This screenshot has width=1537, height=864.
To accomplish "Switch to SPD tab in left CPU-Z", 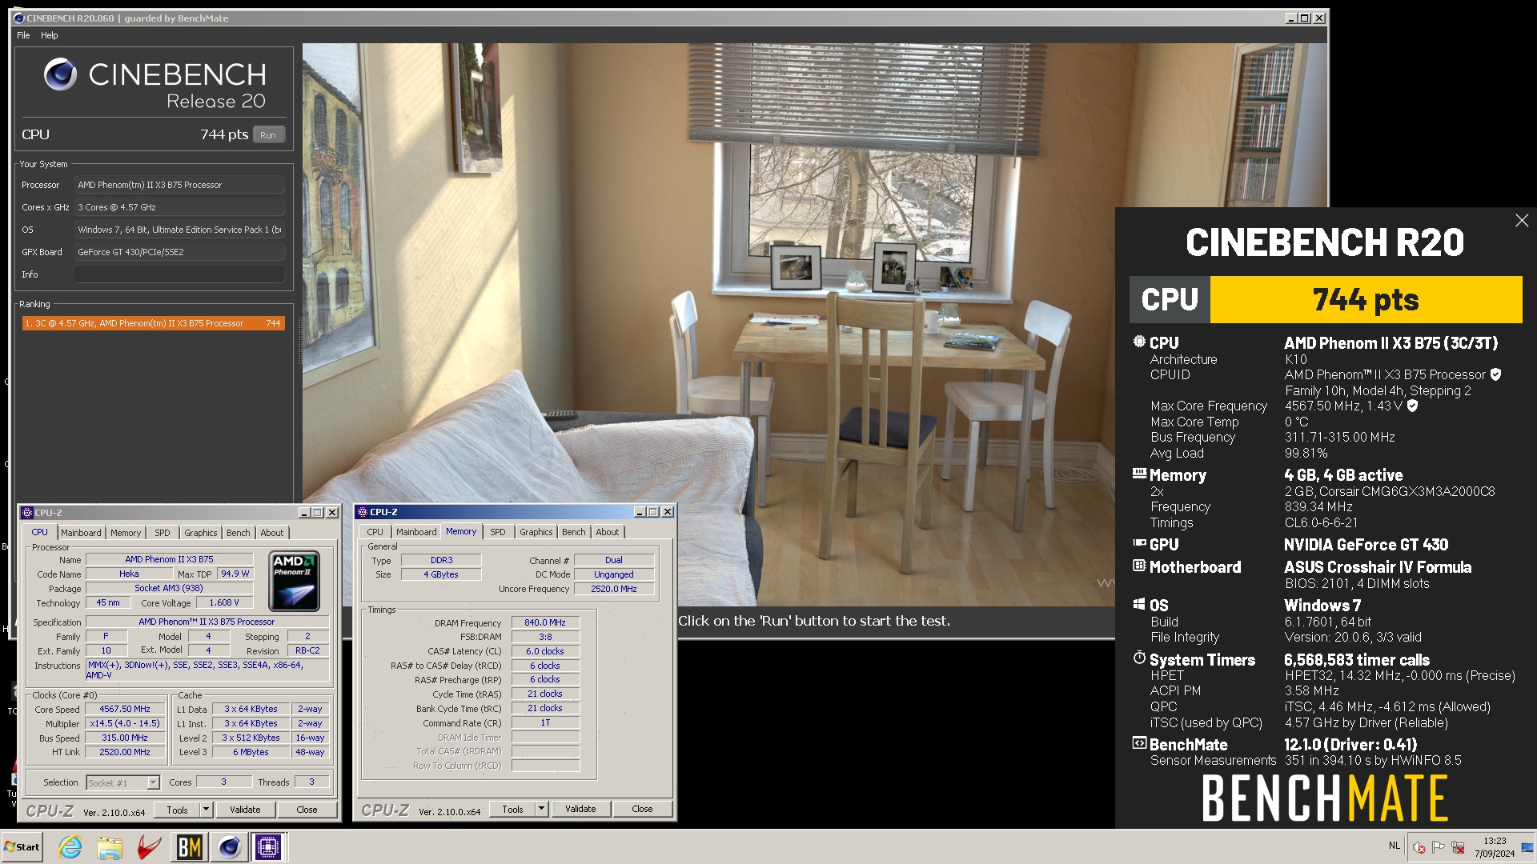I will [x=163, y=533].
